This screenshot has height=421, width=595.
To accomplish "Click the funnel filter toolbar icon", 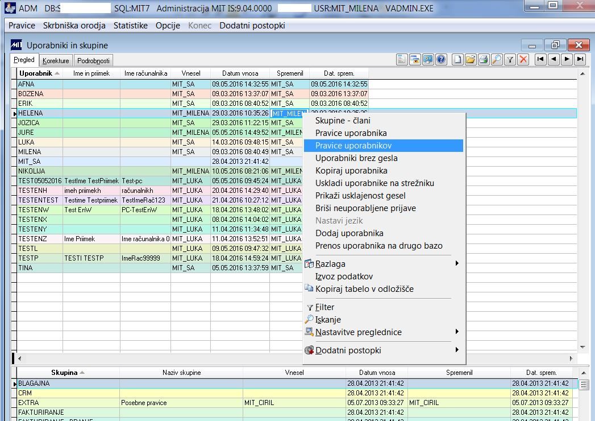I will [x=510, y=59].
